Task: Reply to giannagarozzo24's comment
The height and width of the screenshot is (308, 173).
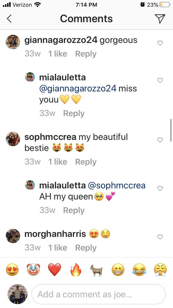Action: [x=86, y=54]
